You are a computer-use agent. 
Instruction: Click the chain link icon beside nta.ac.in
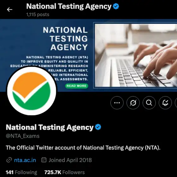9,160
